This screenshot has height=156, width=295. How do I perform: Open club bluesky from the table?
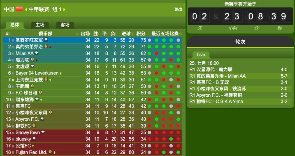[x=23, y=139]
